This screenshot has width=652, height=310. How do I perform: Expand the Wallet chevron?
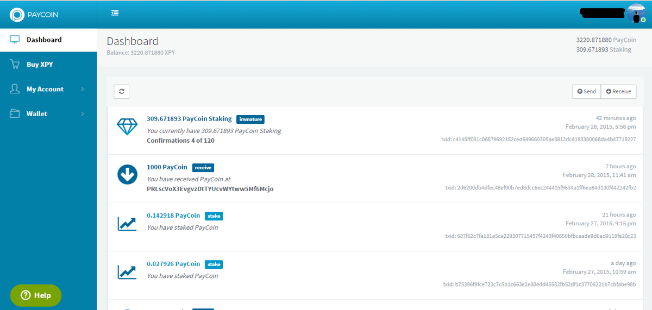pos(83,113)
